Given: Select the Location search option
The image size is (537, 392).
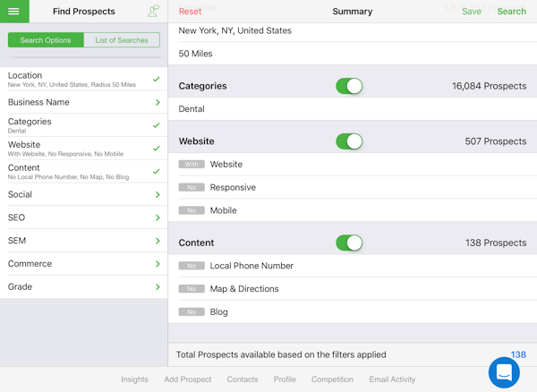Looking at the screenshot, I should pyautogui.click(x=84, y=79).
